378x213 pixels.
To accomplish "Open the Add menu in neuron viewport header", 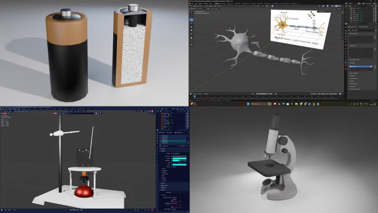I will [215, 6].
